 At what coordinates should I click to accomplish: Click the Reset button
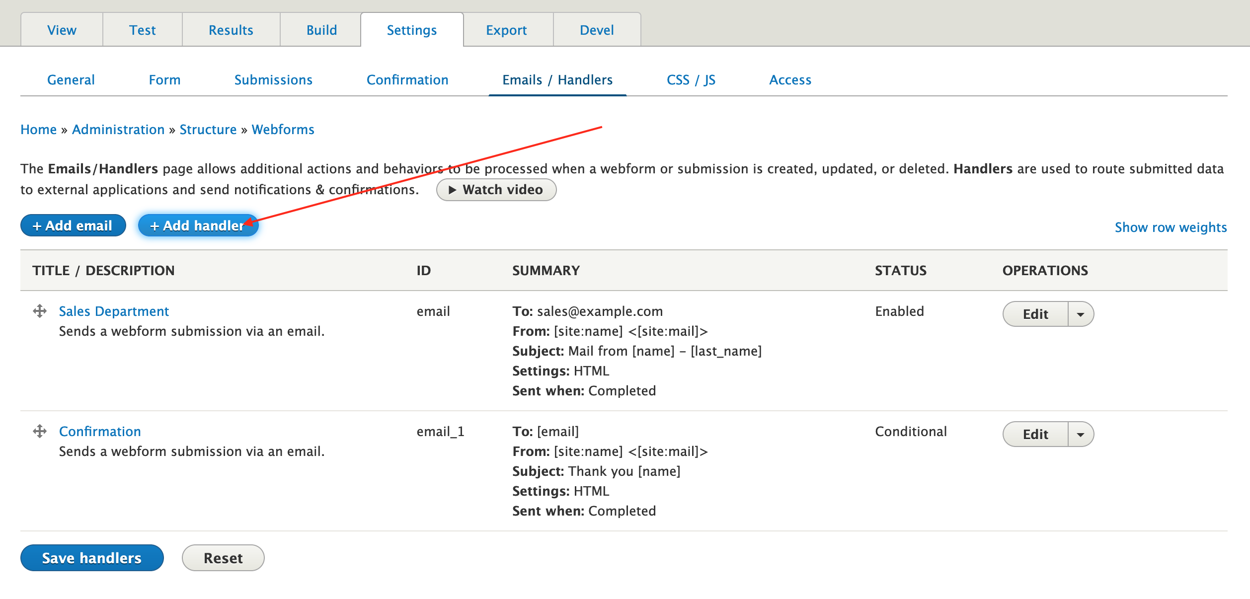[223, 558]
